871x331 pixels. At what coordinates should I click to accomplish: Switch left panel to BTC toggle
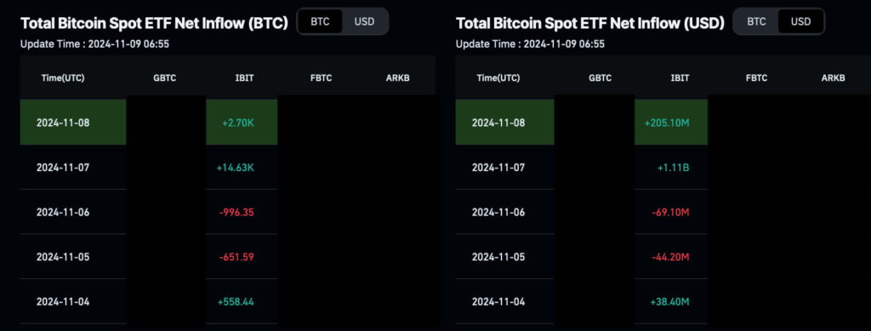(x=320, y=21)
